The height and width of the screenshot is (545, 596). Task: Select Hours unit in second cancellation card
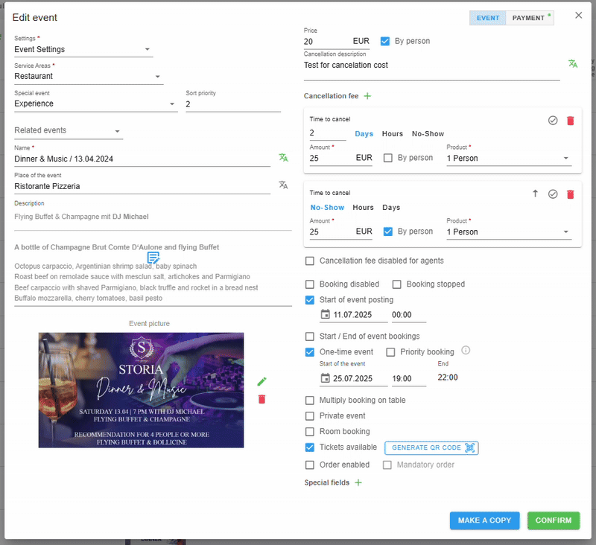[363, 208]
